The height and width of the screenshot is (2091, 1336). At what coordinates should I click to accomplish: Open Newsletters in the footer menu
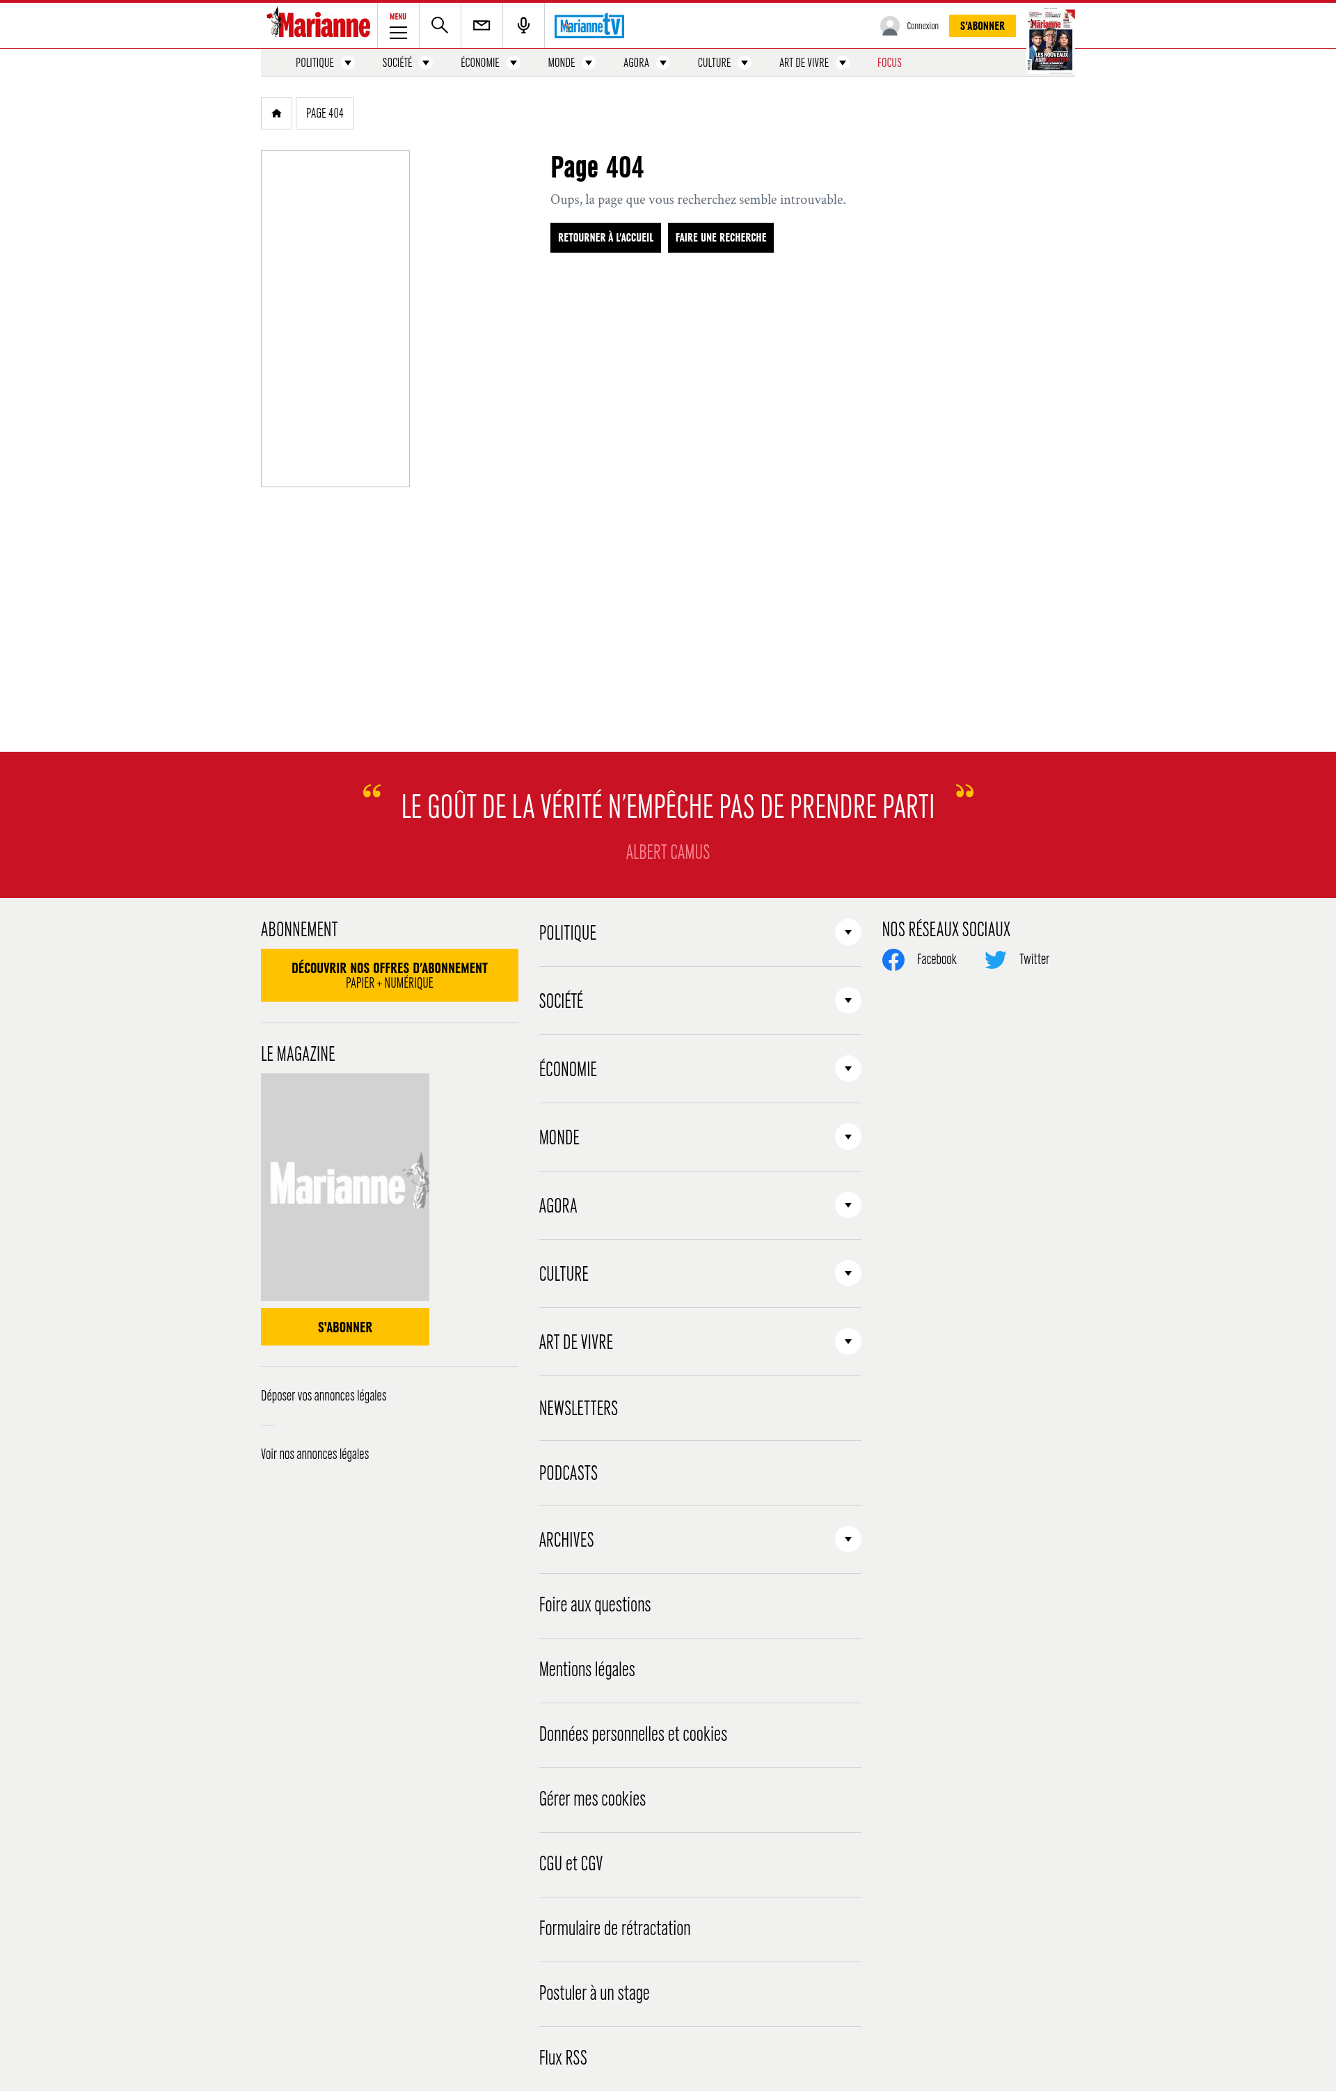click(x=578, y=1408)
